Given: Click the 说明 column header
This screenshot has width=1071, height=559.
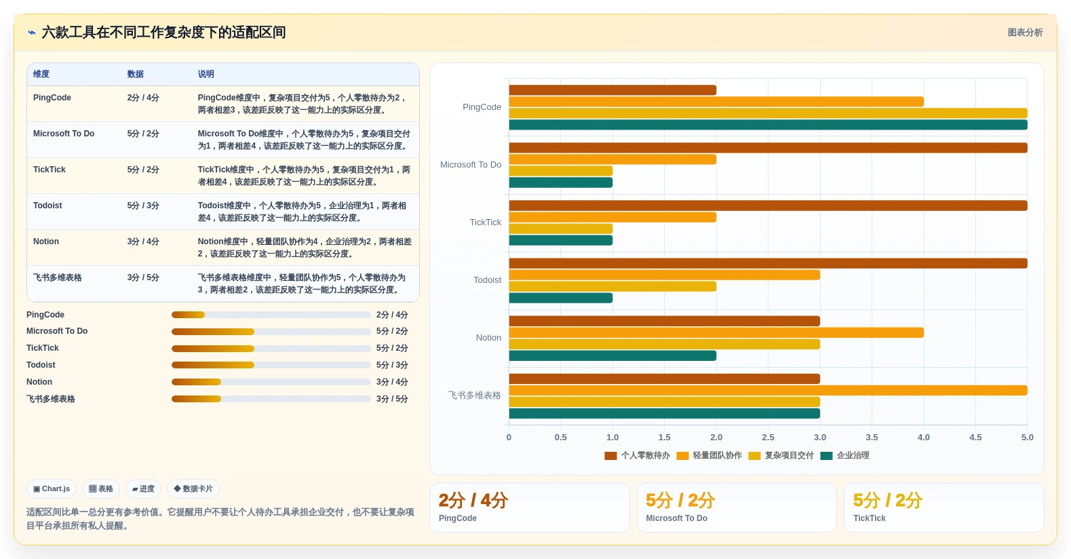Looking at the screenshot, I should pyautogui.click(x=206, y=74).
